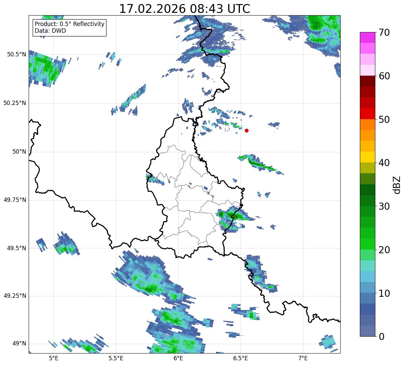Click the latitude label '50.5°N'

point(16,54)
